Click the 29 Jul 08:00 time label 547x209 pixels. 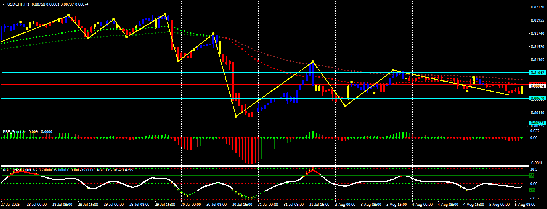coord(139,204)
